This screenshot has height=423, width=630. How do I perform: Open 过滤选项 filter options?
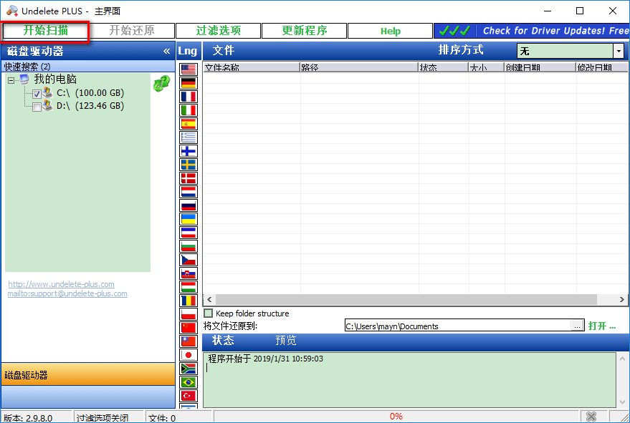click(x=218, y=31)
